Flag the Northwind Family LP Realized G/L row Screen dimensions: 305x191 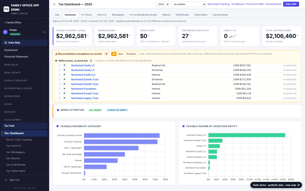[64, 65]
